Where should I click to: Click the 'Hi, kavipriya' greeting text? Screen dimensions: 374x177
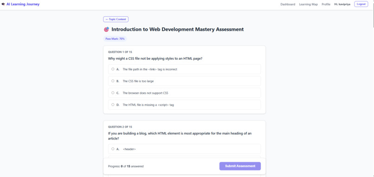click(x=342, y=4)
